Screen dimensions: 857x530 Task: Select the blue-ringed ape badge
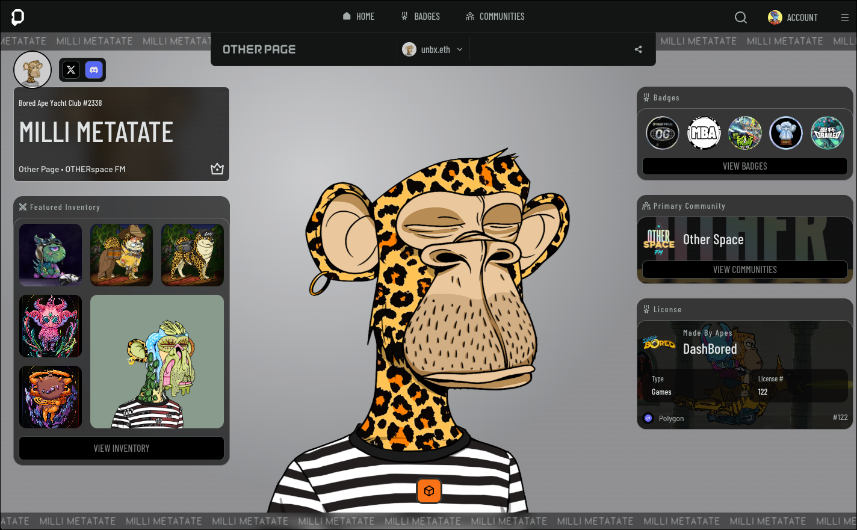[786, 133]
